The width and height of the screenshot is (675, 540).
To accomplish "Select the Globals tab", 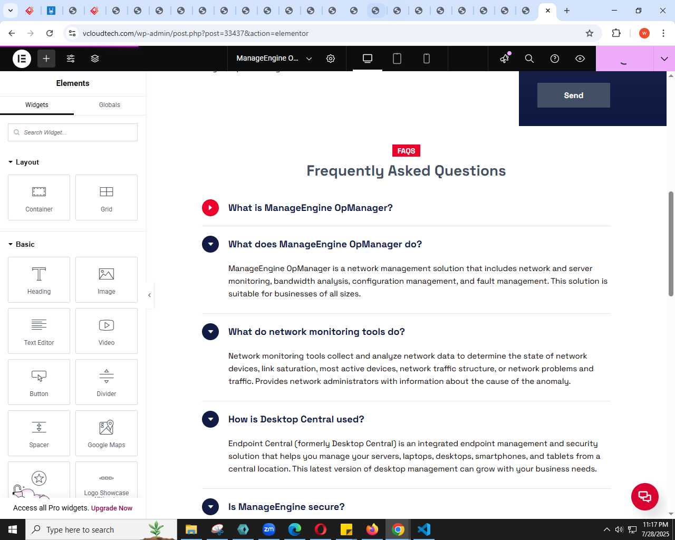I will coord(110,105).
